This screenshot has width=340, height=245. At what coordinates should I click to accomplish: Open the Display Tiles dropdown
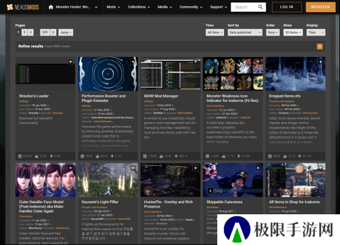[315, 33]
